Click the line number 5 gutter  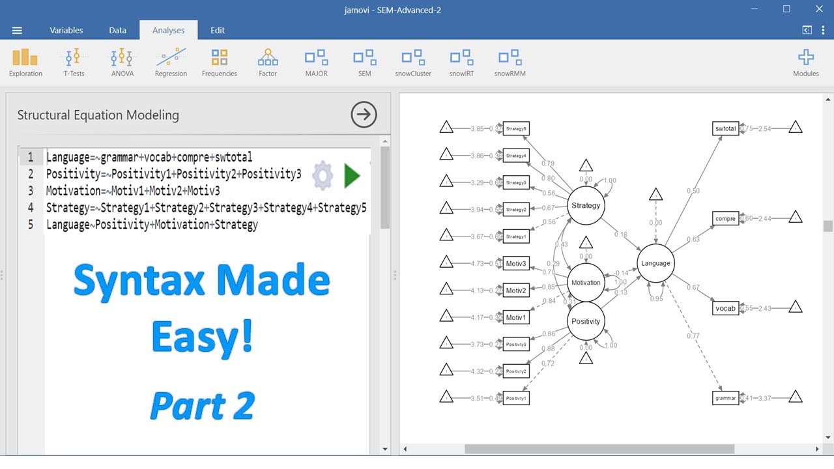(x=31, y=225)
